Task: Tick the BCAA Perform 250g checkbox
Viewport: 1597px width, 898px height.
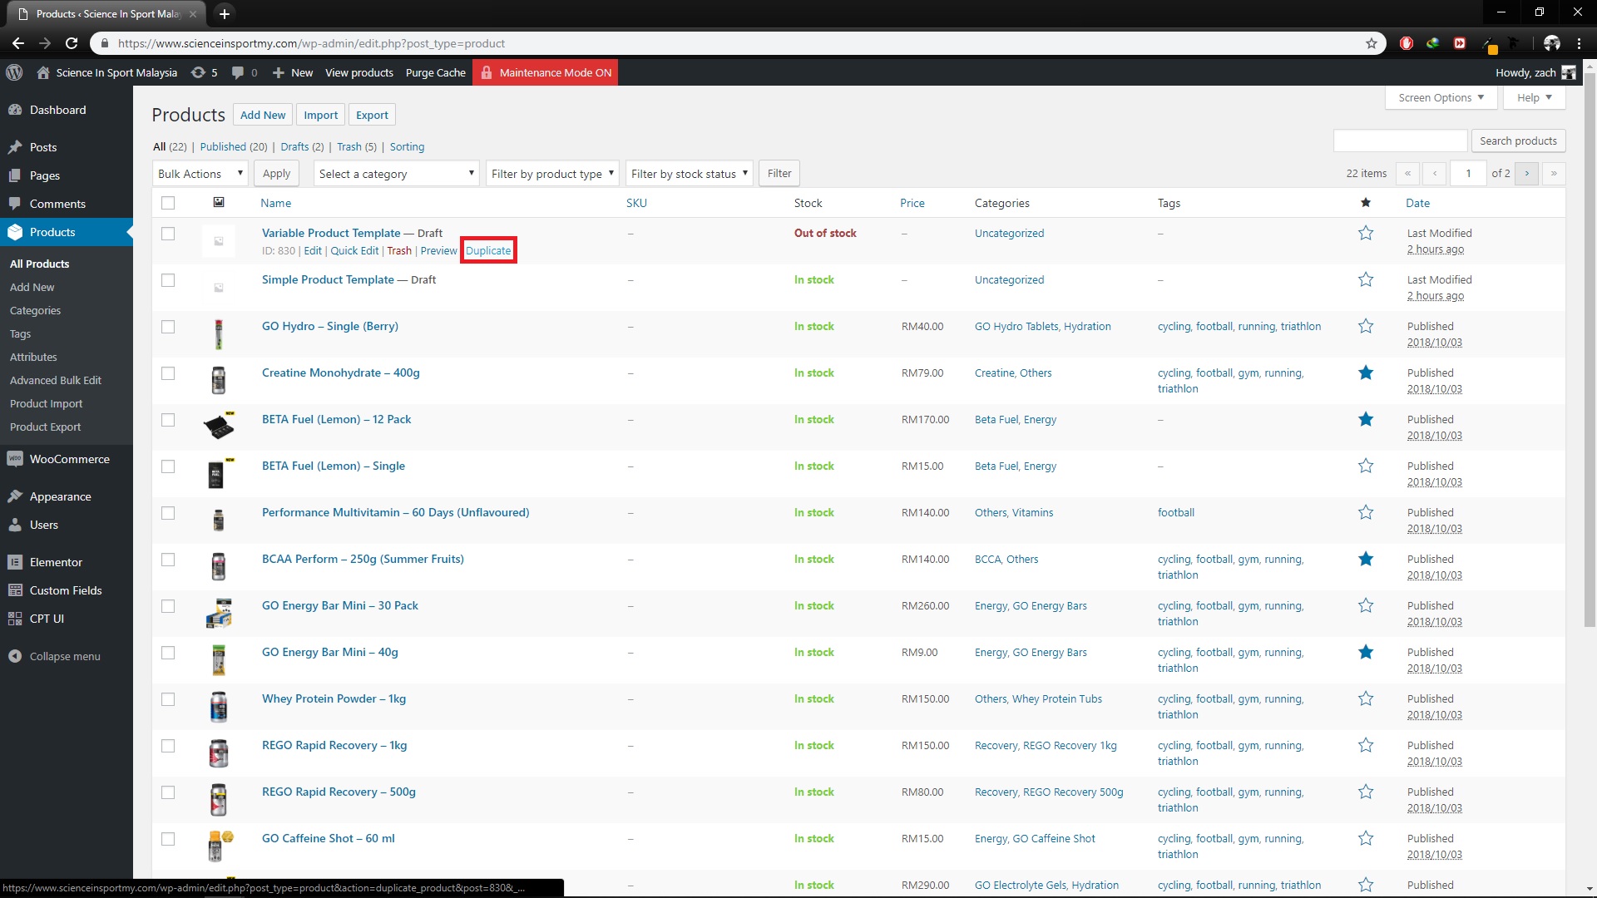Action: tap(168, 560)
